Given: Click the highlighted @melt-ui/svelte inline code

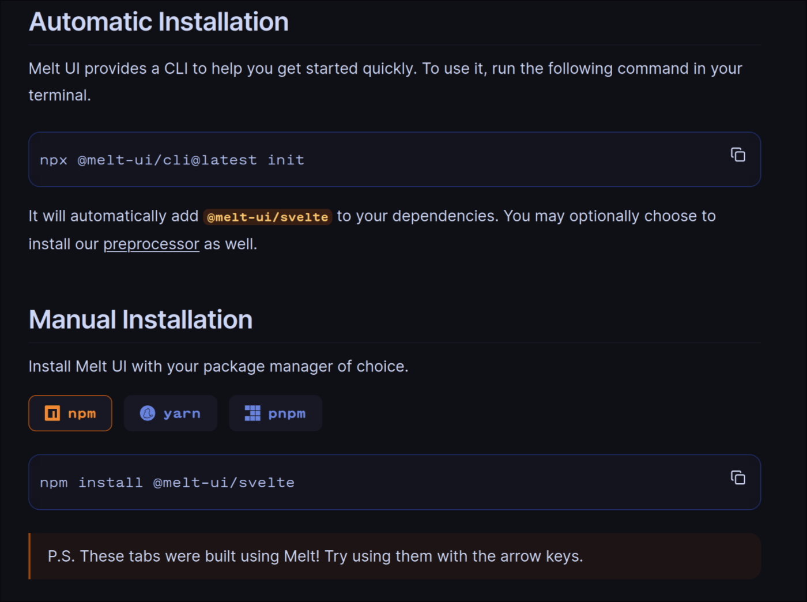Looking at the screenshot, I should tap(267, 217).
